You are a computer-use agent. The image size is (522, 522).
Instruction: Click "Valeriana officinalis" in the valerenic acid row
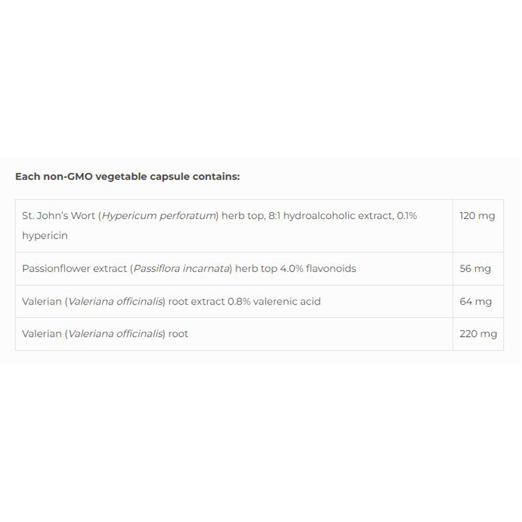click(115, 301)
